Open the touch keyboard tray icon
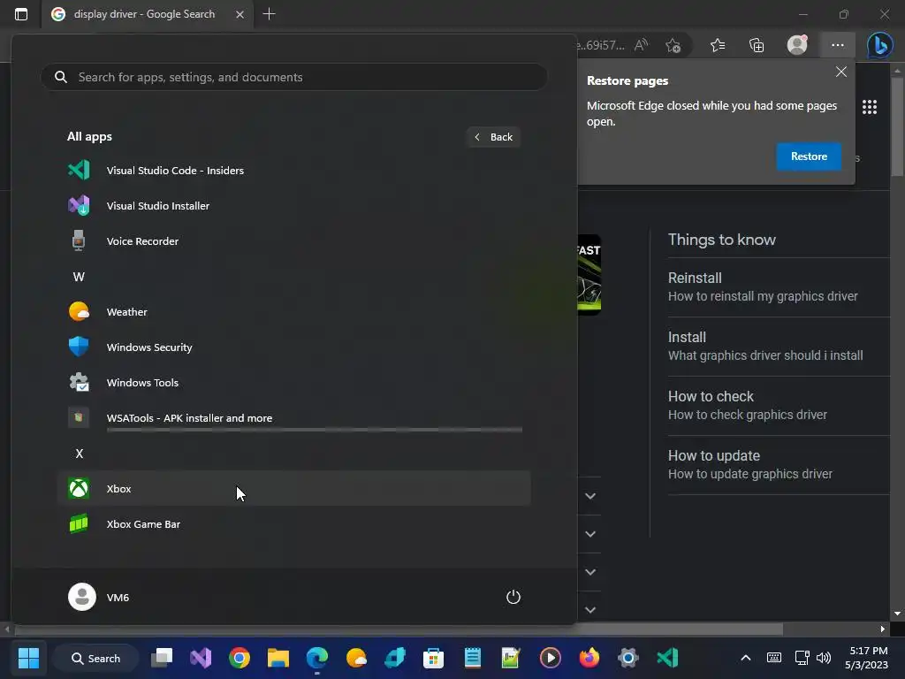905x679 pixels. (x=774, y=658)
